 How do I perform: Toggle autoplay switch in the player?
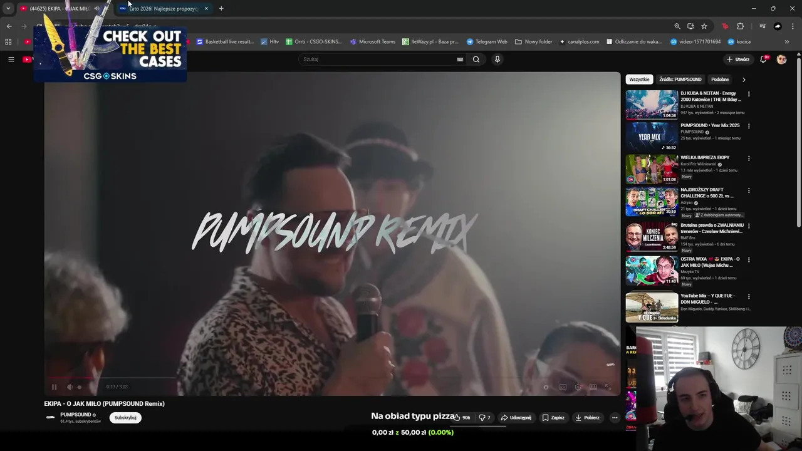547,387
